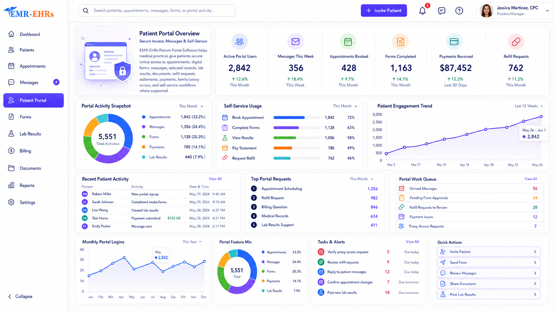Image resolution: width=555 pixels, height=312 pixels.
Task: Open Self-Service Usage This Month dropdown
Action: point(345,106)
